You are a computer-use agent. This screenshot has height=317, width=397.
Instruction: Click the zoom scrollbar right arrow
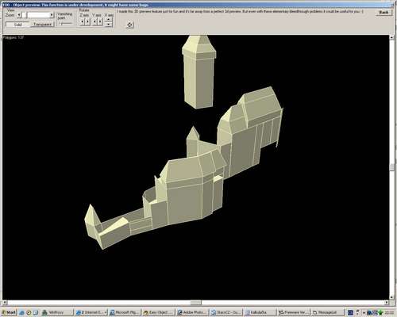[x=52, y=15]
